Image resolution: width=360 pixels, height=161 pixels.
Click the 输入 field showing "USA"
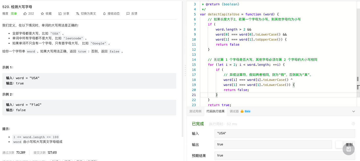285,133
